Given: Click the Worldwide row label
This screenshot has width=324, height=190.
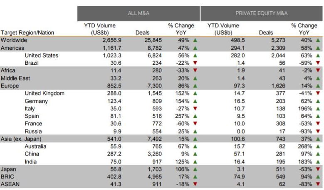Looking at the screenshot, I should pyautogui.click(x=14, y=40).
